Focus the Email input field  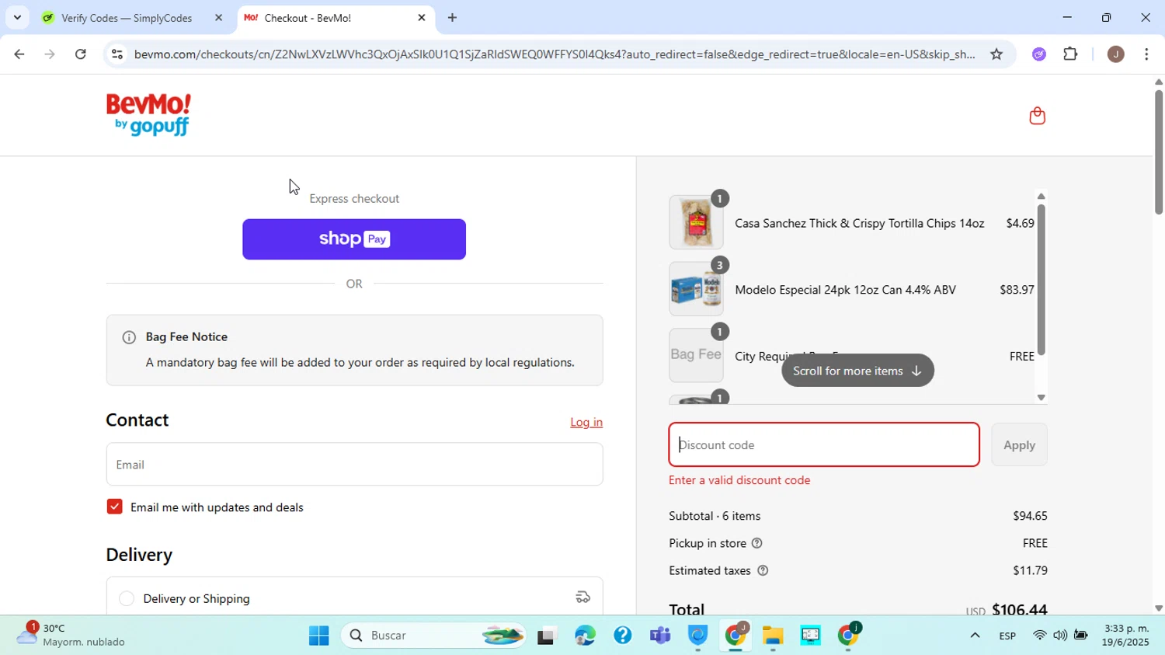(354, 465)
